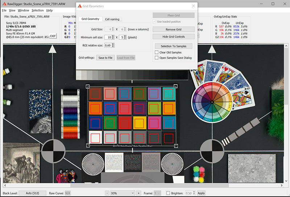
Task: Click the Apply brighten button
Action: pos(201,193)
